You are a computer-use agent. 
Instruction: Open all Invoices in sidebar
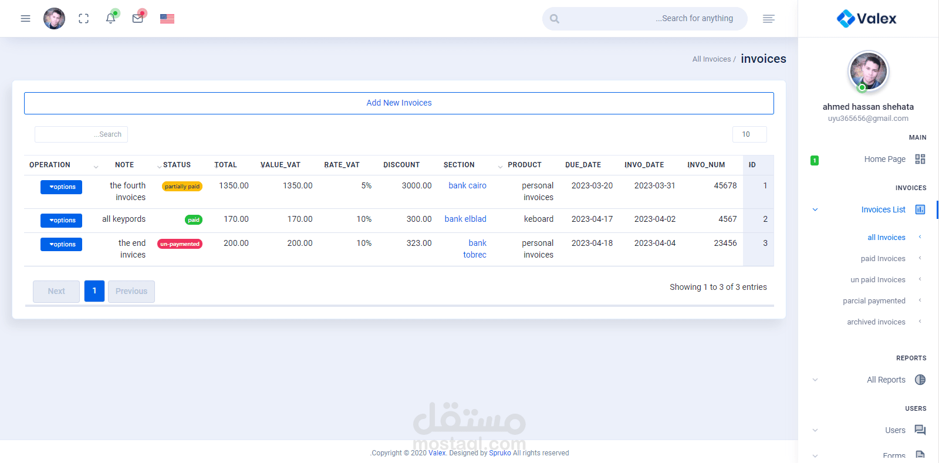point(886,238)
